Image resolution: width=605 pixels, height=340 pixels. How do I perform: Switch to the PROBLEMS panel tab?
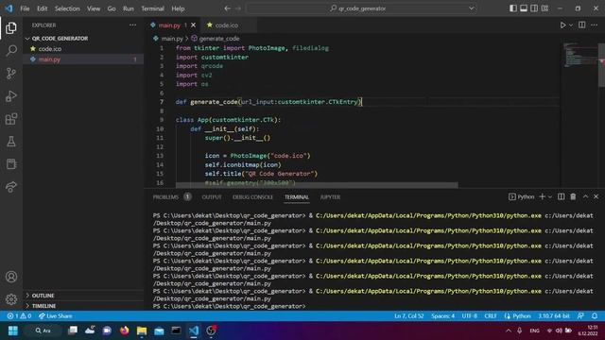click(165, 197)
